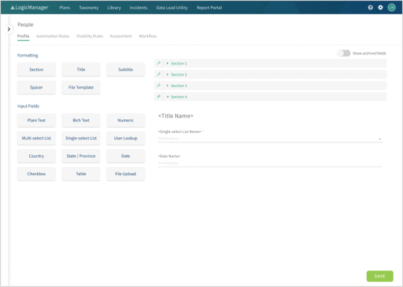Click the wrench icon for Section 1
This screenshot has width=403, height=287.
[159, 63]
